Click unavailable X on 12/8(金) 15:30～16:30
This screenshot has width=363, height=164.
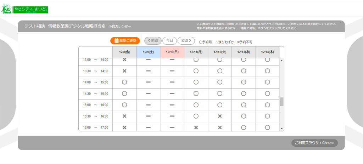(x=124, y=116)
